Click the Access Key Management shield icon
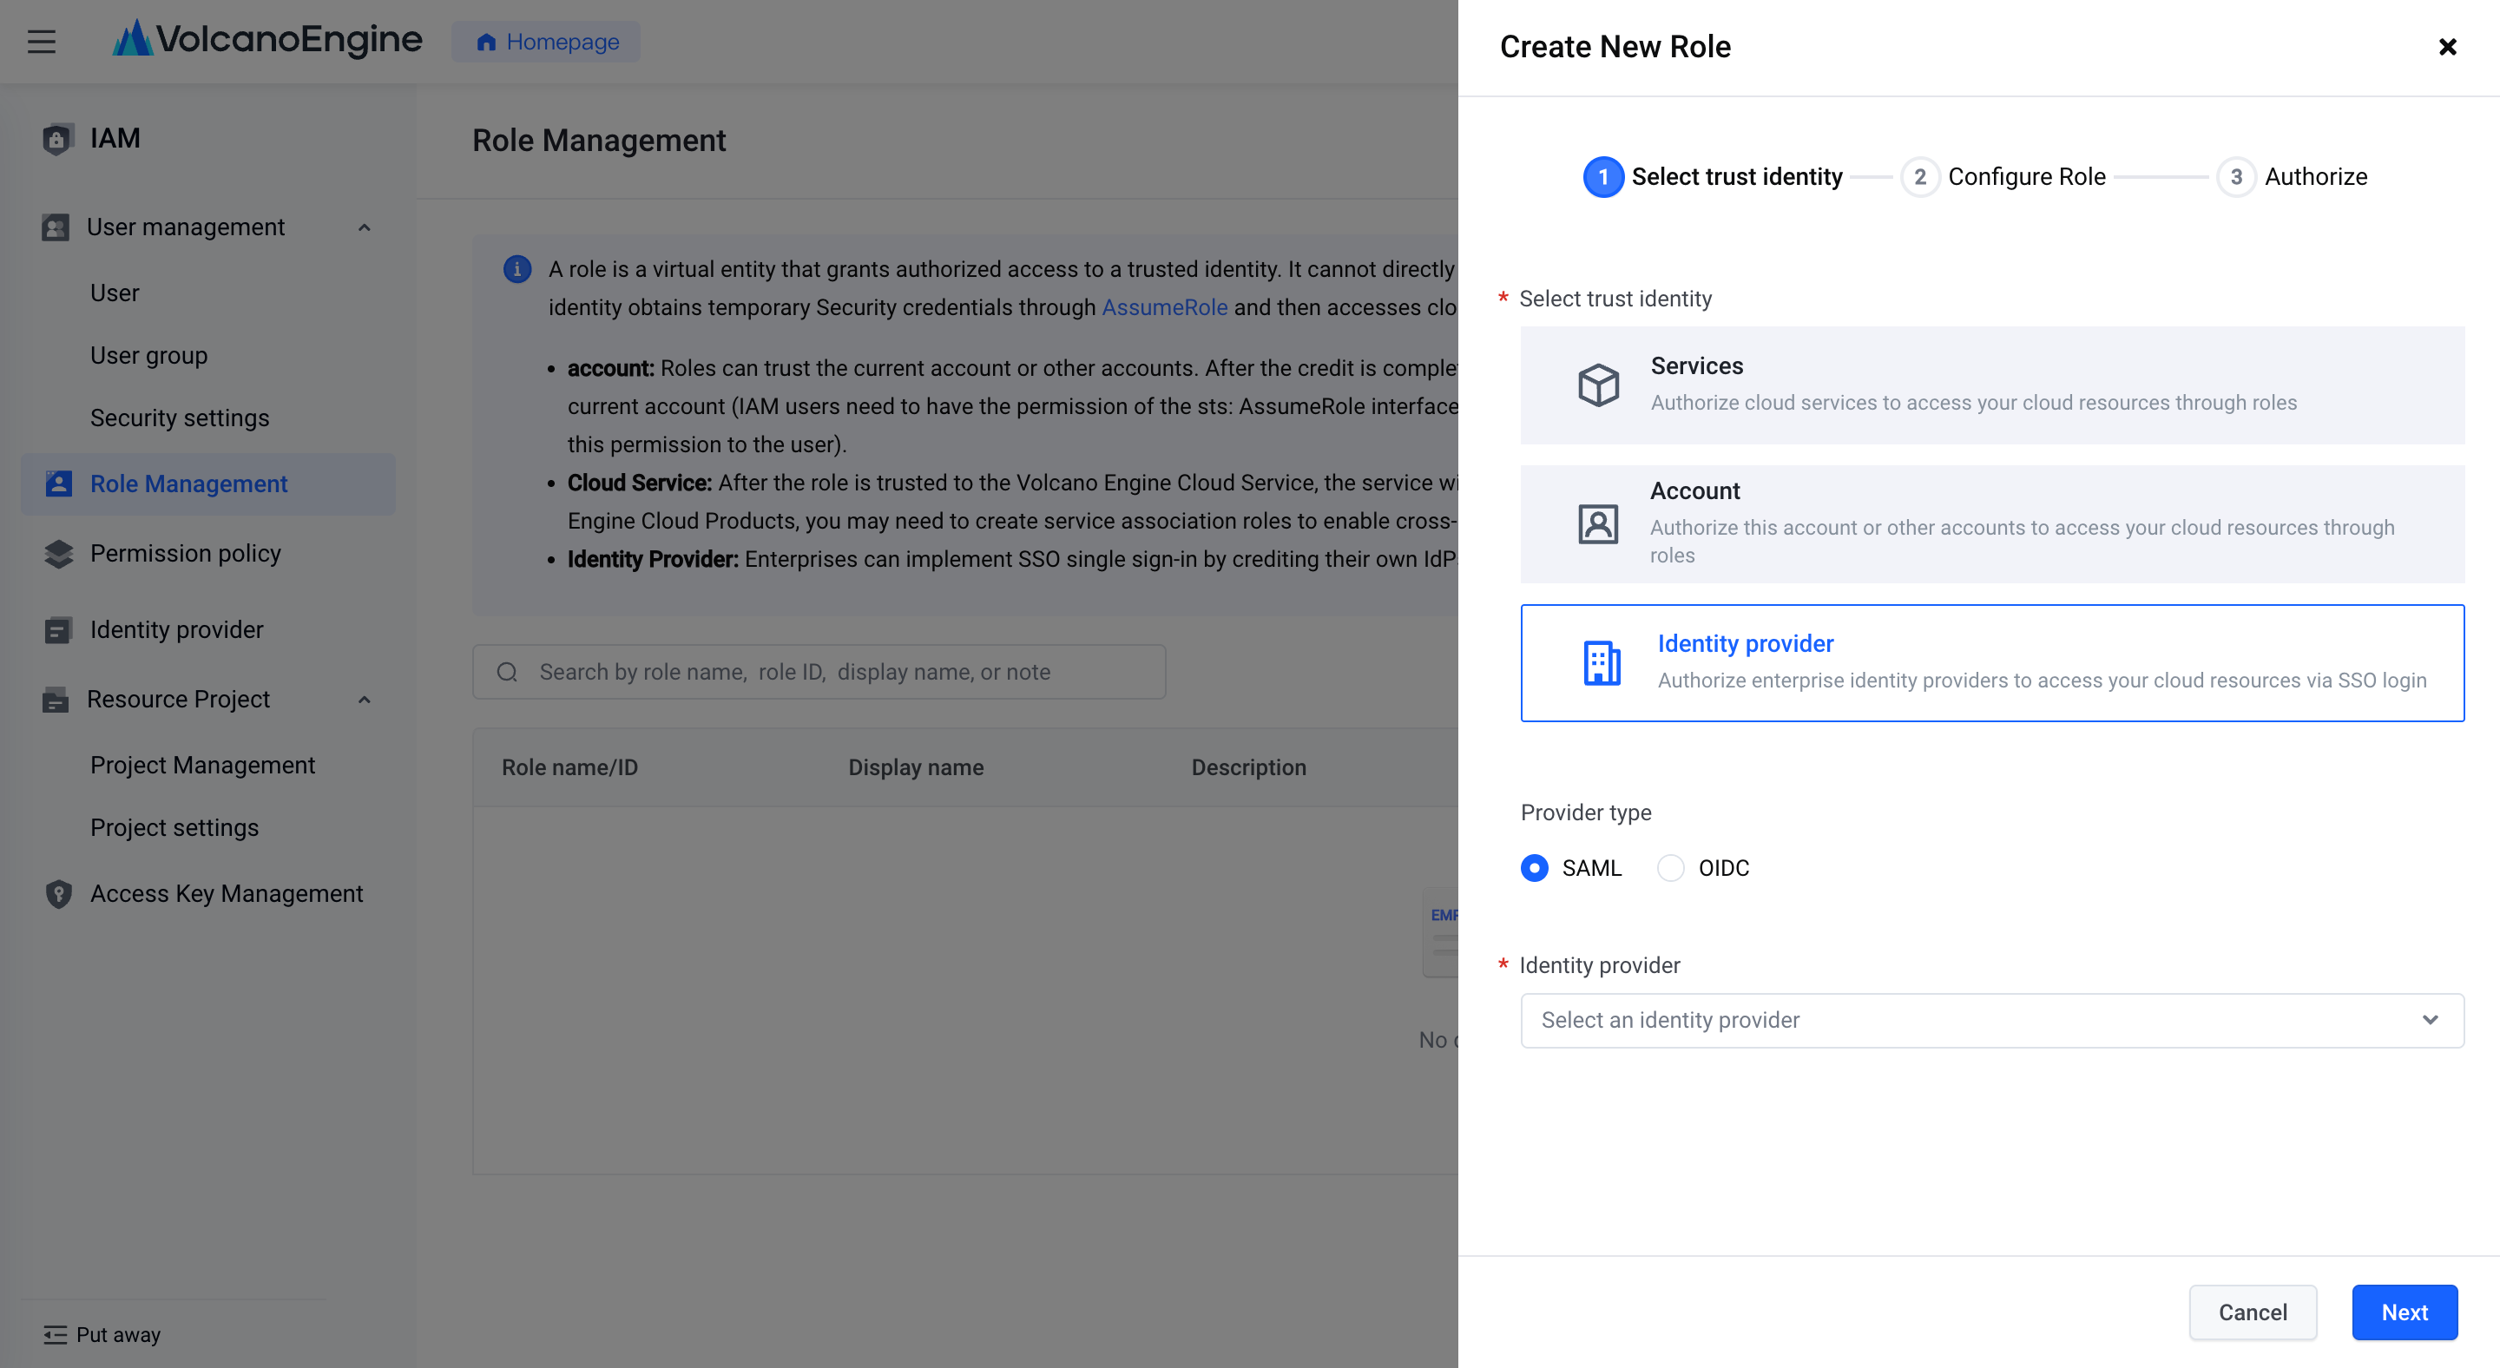This screenshot has width=2500, height=1368. tap(58, 893)
